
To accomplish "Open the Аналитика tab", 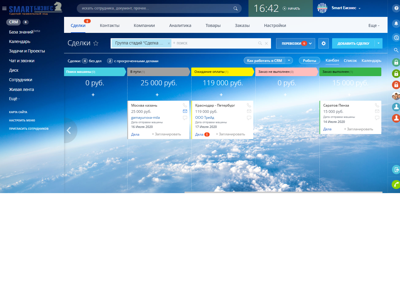I will 180,25.
